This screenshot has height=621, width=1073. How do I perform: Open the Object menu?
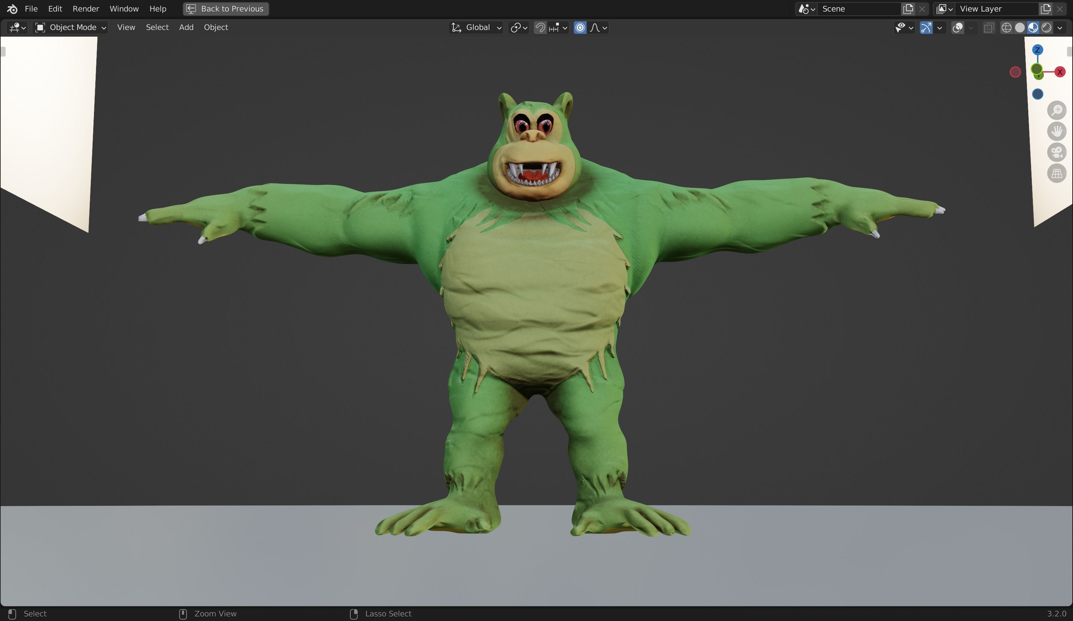[x=216, y=28]
